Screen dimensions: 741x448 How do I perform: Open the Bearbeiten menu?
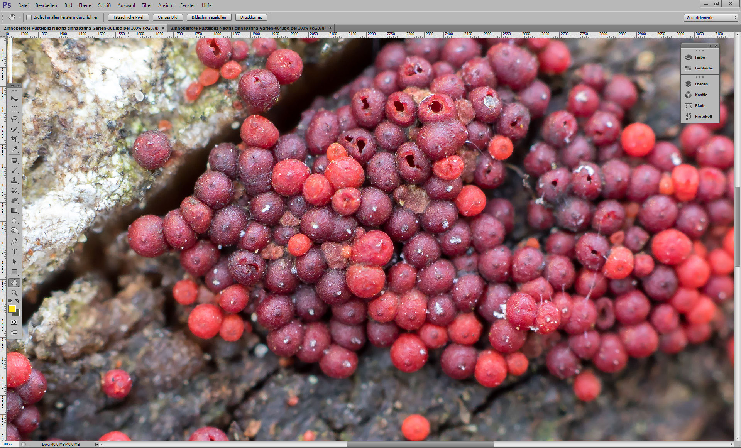(46, 5)
